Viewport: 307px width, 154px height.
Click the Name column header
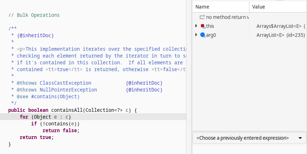click(x=203, y=7)
